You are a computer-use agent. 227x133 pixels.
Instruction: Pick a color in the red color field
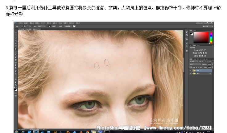(x=201, y=37)
